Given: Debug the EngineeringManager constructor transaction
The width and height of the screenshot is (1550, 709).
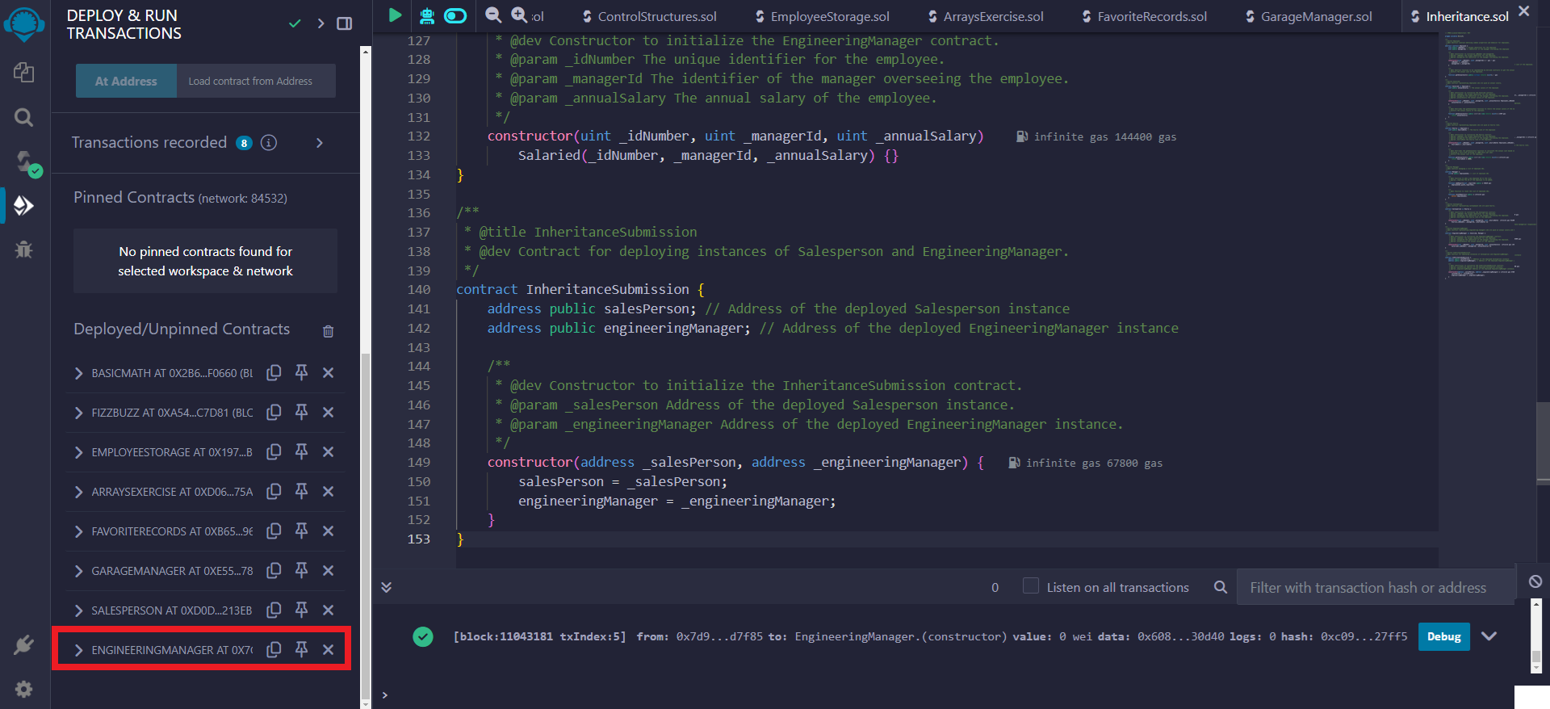Looking at the screenshot, I should pyautogui.click(x=1444, y=636).
